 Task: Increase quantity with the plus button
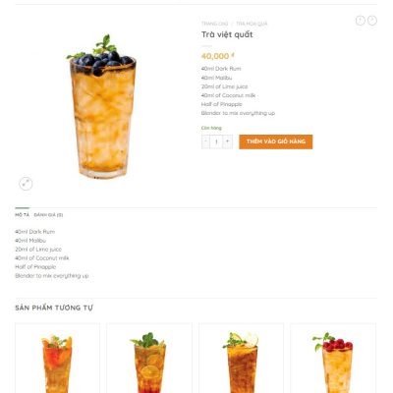228,141
